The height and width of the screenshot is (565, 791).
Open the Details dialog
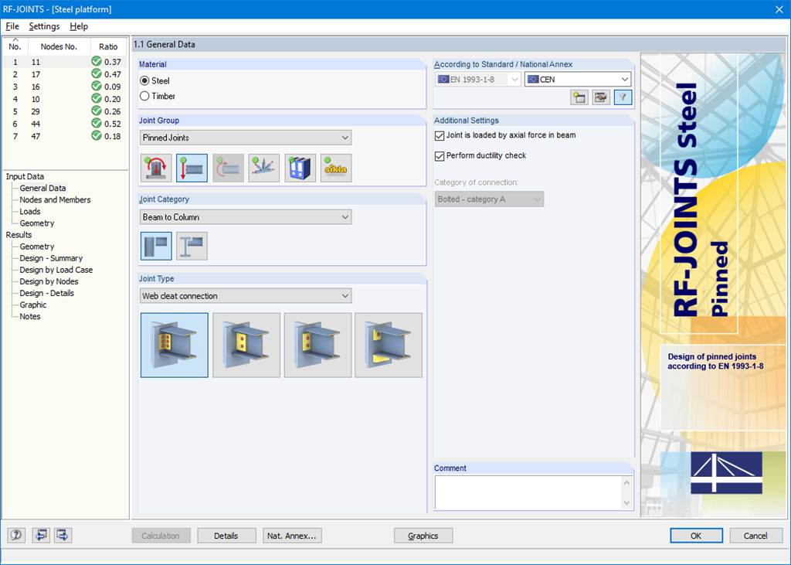pyautogui.click(x=226, y=535)
